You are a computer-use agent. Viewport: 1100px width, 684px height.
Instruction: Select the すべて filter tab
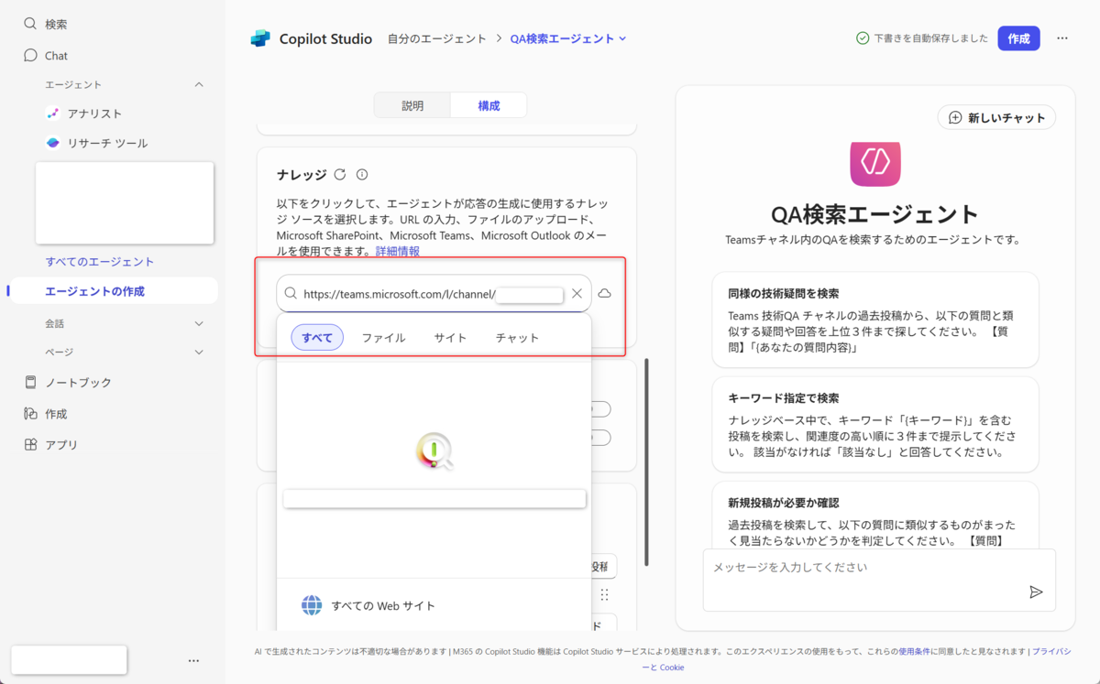[317, 337]
